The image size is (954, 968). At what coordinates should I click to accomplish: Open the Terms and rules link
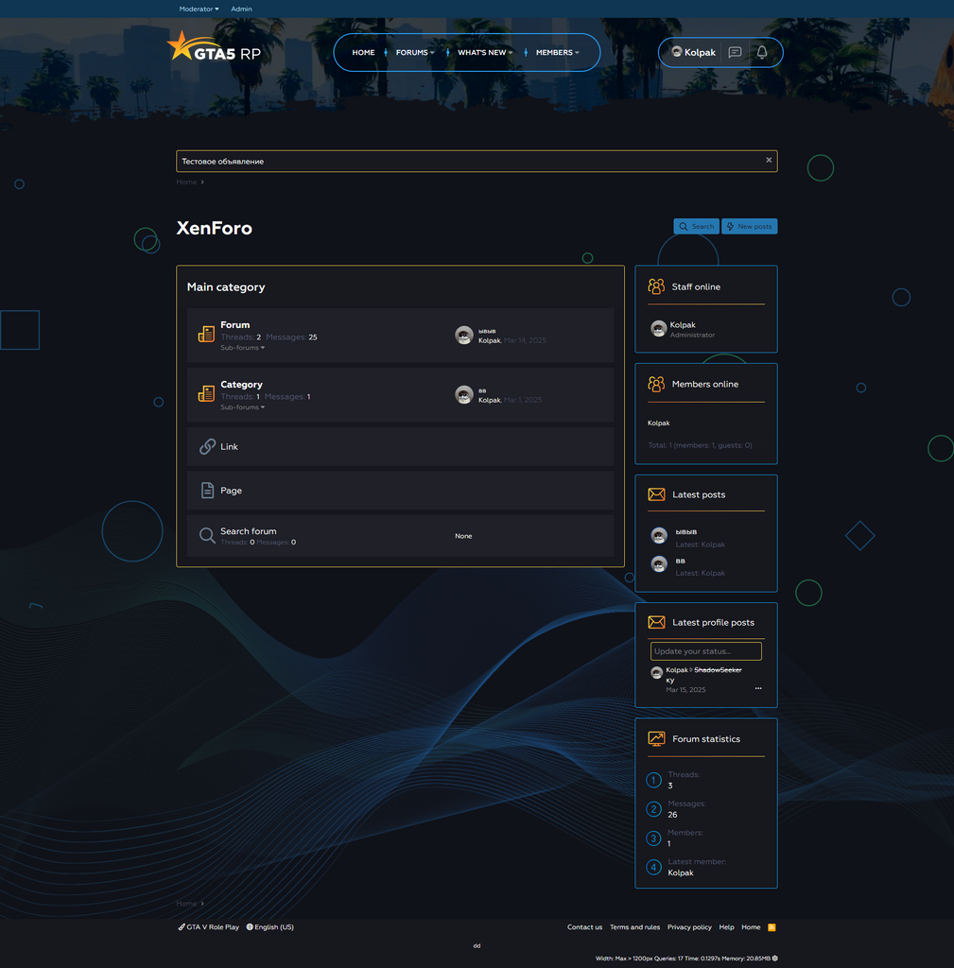[x=634, y=927]
